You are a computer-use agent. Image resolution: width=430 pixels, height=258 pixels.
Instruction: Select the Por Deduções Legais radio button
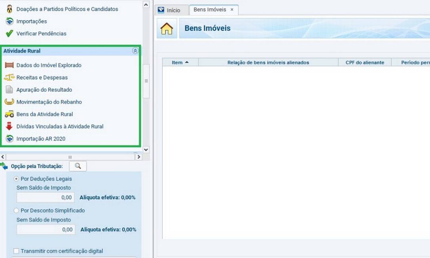click(x=17, y=179)
